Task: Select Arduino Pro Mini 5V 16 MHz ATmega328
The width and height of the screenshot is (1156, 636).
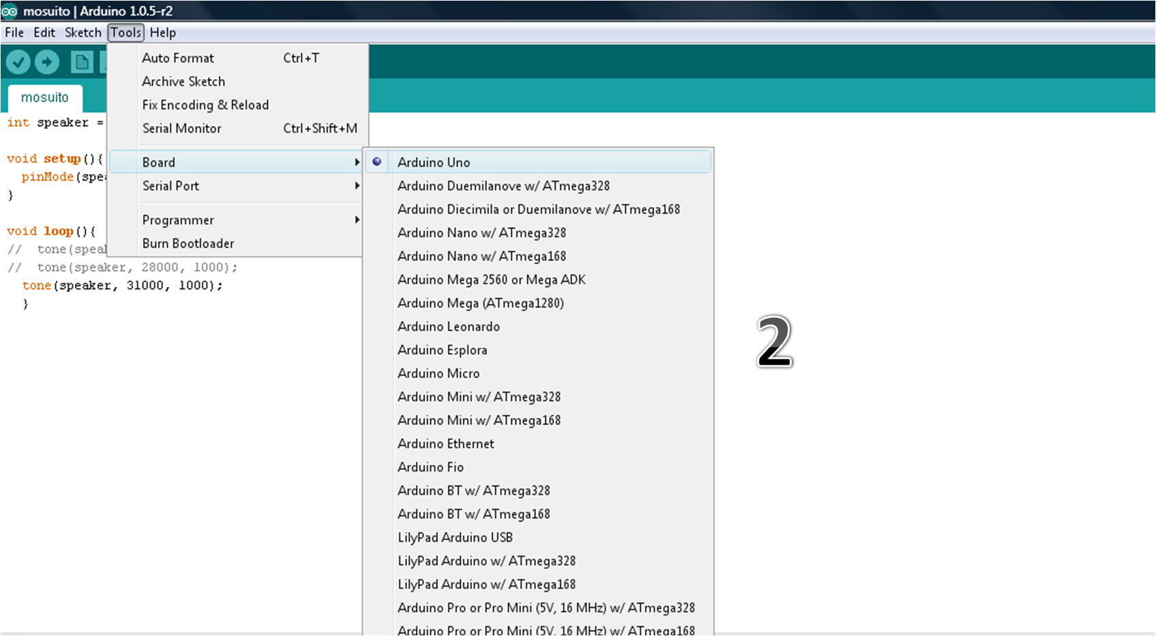Action: pyautogui.click(x=539, y=607)
